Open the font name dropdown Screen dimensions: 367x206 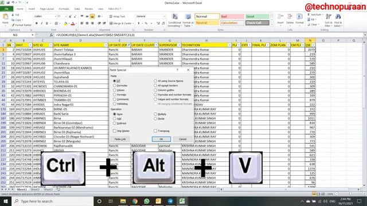pos(55,17)
